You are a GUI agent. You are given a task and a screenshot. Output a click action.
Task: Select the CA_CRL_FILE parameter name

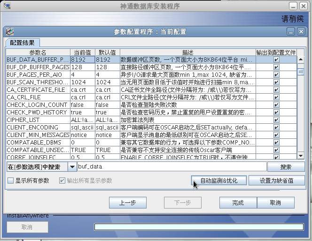click(38, 97)
